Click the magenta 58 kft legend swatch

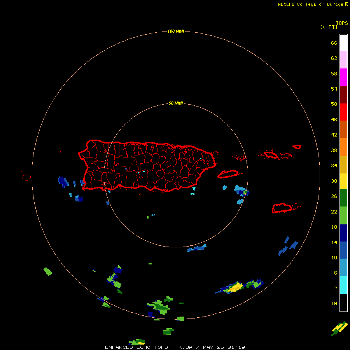[x=343, y=77]
